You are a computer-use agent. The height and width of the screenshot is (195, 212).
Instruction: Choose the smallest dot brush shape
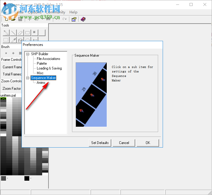point(6,53)
